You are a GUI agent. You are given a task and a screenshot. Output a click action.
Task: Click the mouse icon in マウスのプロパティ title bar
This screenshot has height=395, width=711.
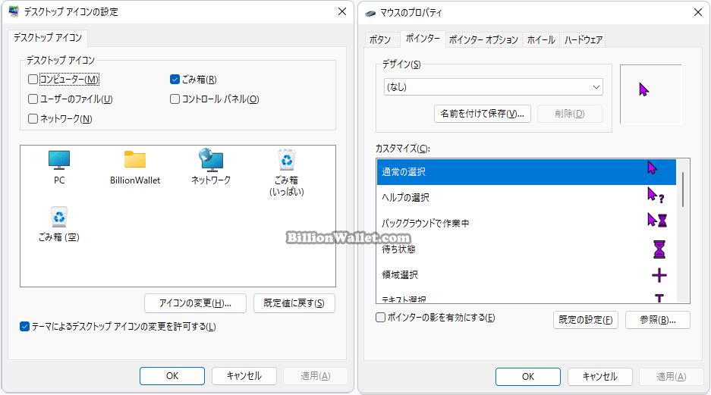tap(370, 13)
